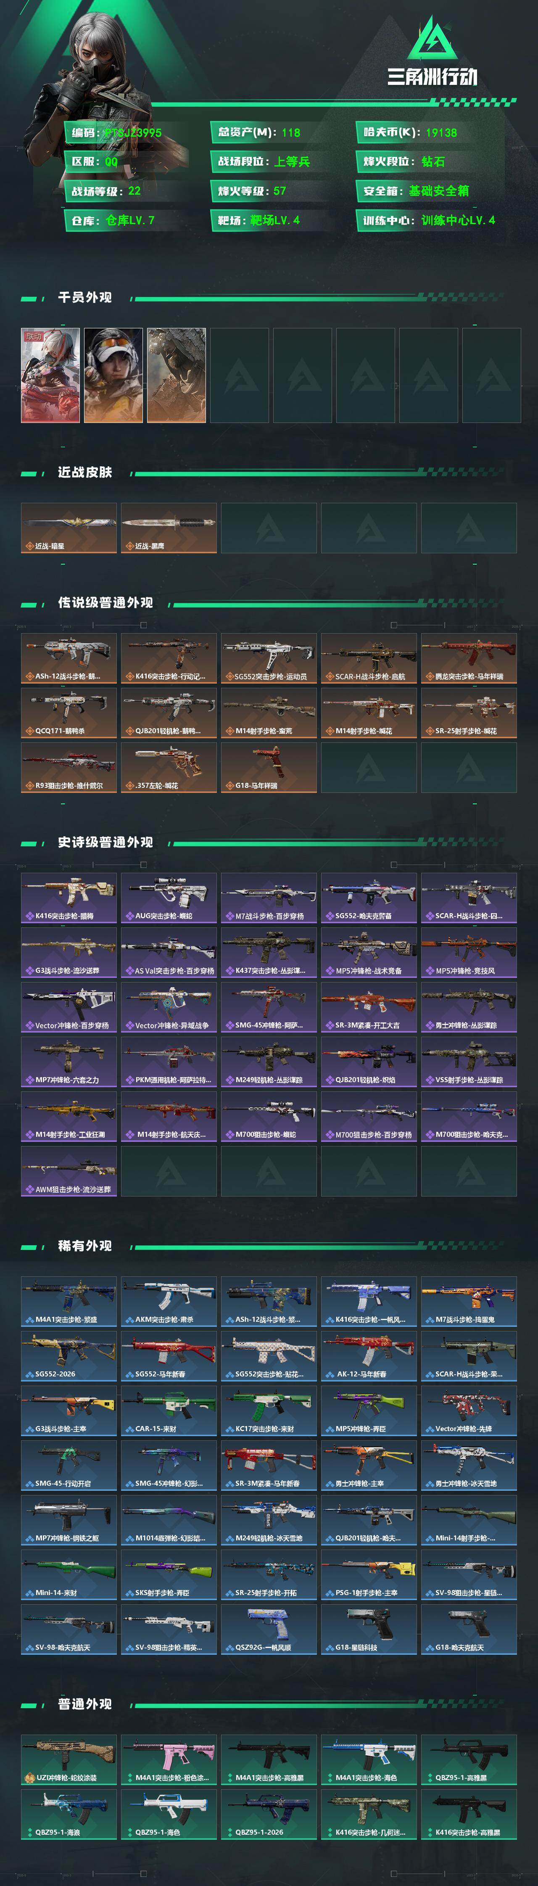Image resolution: width=538 pixels, height=1886 pixels.
Task: Click the 干员外观 section header
Action: [85, 297]
